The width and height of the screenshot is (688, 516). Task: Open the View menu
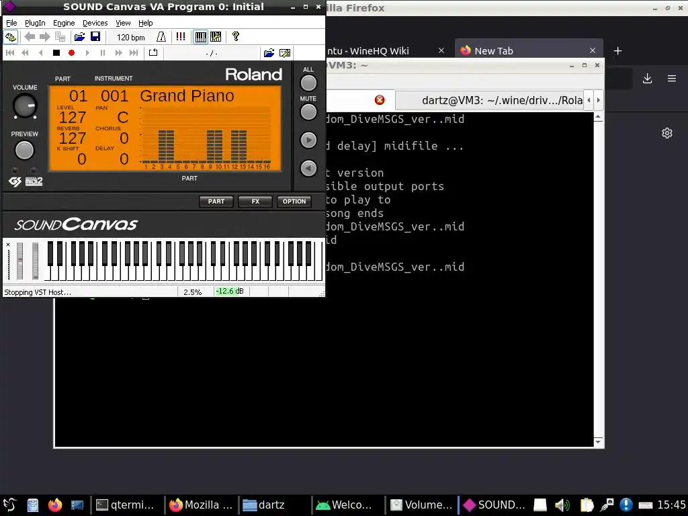[x=123, y=23]
